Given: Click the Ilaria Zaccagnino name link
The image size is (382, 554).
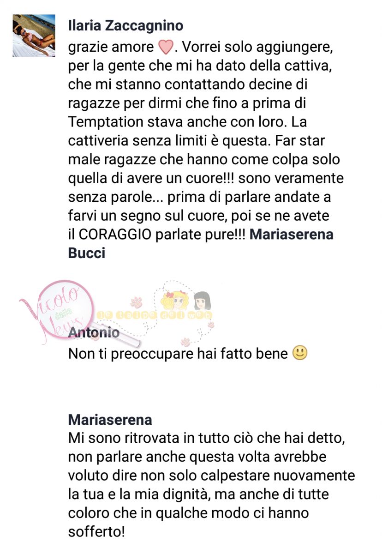Looking at the screenshot, I should (x=125, y=25).
